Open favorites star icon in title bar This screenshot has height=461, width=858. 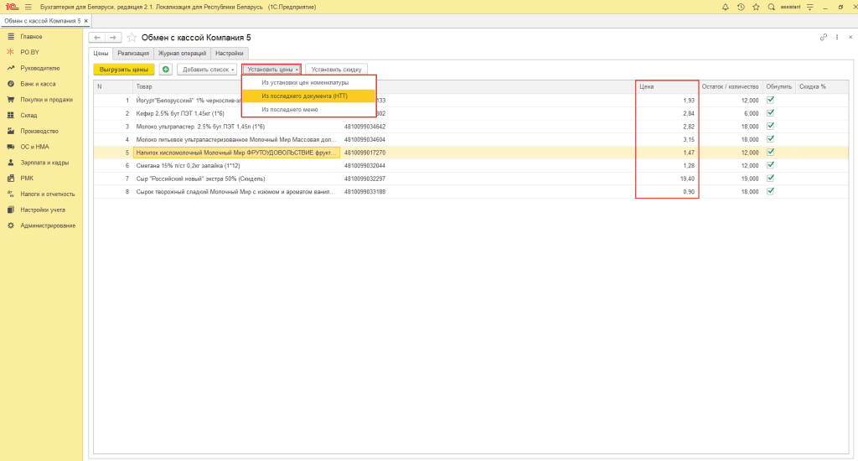[x=756, y=7]
